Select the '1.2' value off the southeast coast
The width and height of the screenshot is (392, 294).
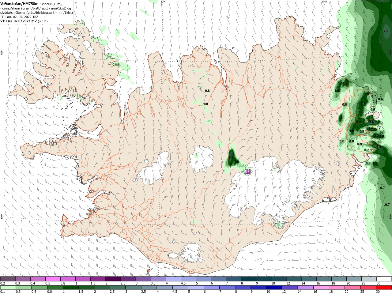click(375, 164)
